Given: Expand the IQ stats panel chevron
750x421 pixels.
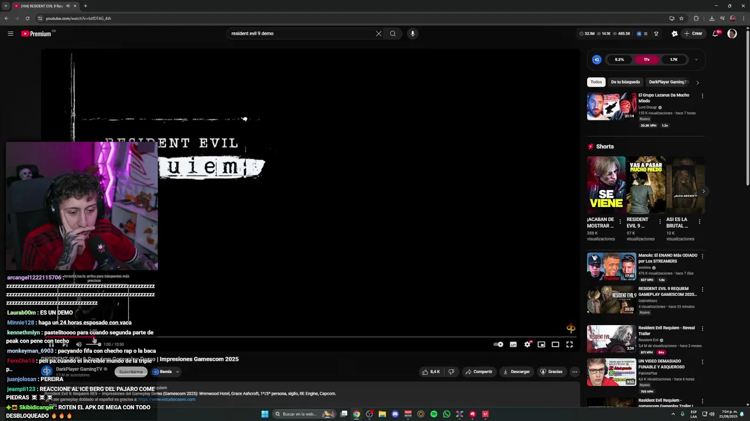Looking at the screenshot, I should tap(696, 60).
